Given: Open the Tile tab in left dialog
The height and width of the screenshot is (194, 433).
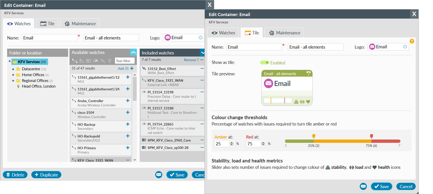Looking at the screenshot, I should point(47,24).
